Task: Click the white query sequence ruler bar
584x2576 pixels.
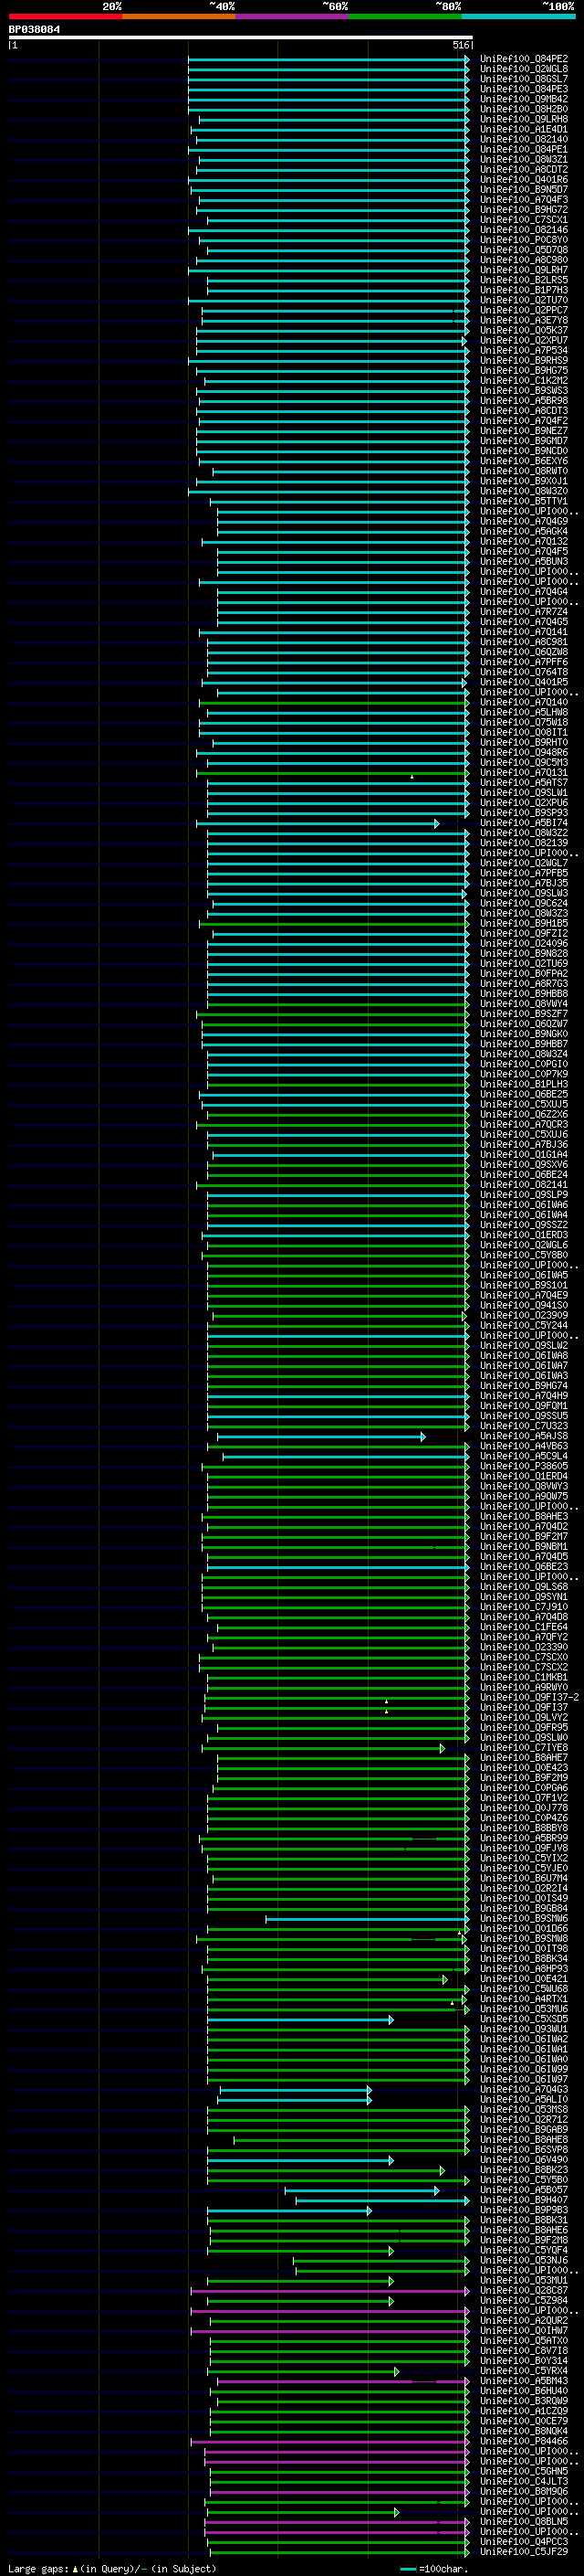Action: [241, 38]
